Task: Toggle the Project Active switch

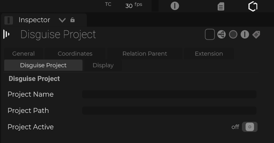Action: click(x=249, y=127)
